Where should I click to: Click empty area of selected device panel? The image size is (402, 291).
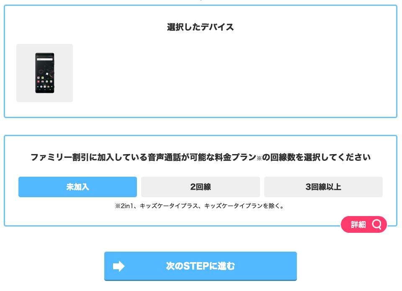231,75
